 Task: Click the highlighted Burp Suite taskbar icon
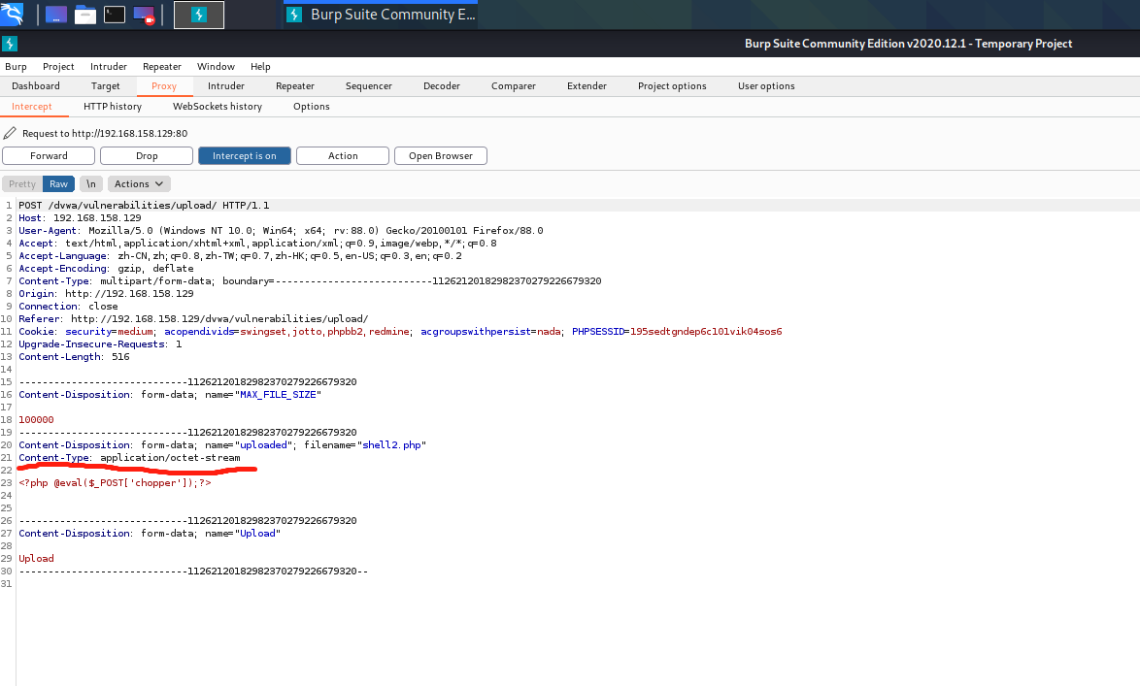199,15
